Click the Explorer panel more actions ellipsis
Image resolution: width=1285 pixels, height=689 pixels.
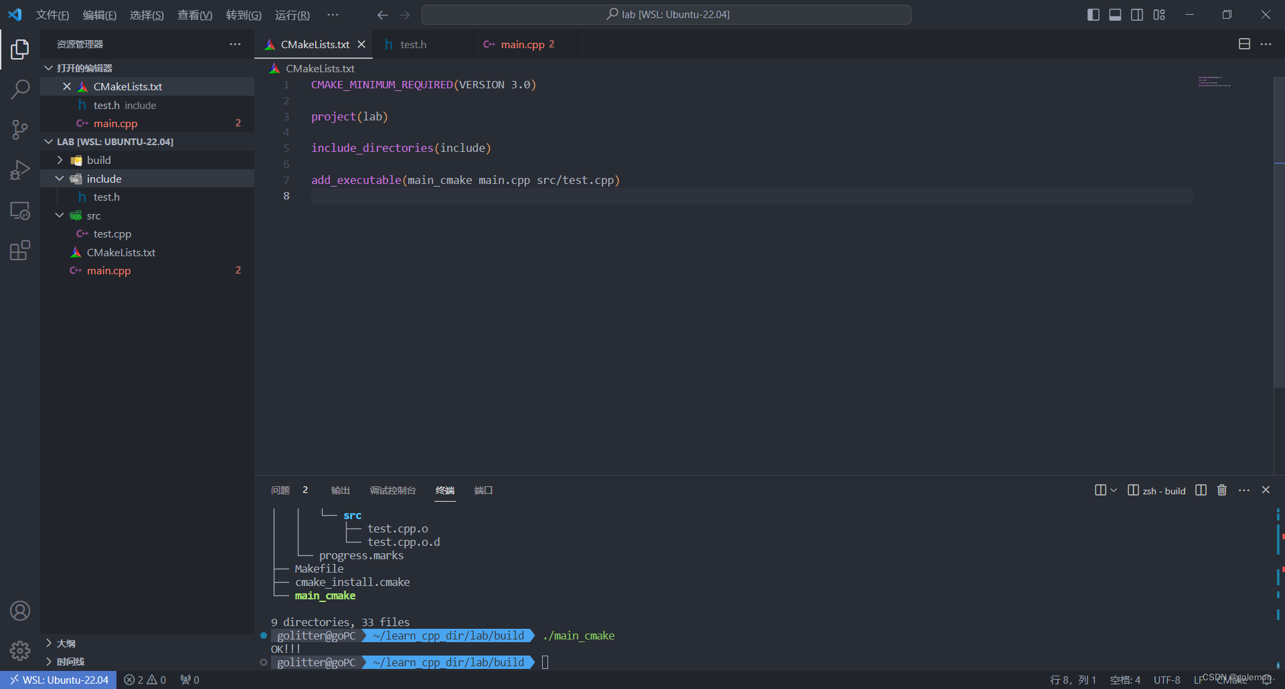tap(235, 44)
